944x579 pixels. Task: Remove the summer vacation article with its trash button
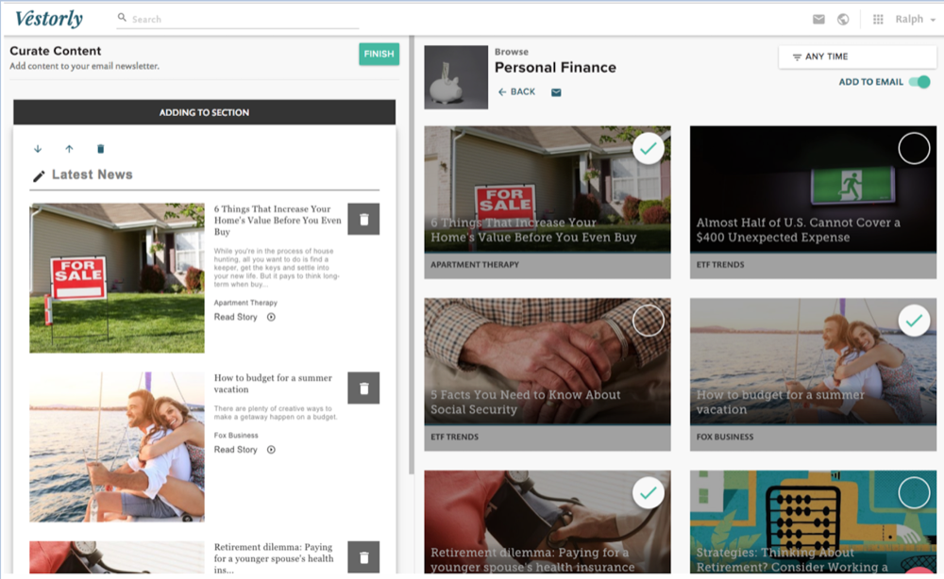click(x=363, y=388)
